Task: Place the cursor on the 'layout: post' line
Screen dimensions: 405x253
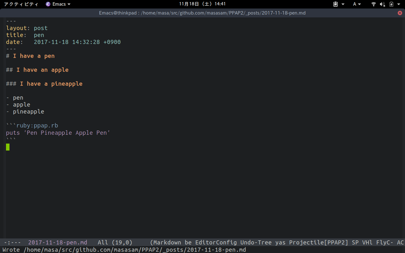Action: click(x=27, y=28)
